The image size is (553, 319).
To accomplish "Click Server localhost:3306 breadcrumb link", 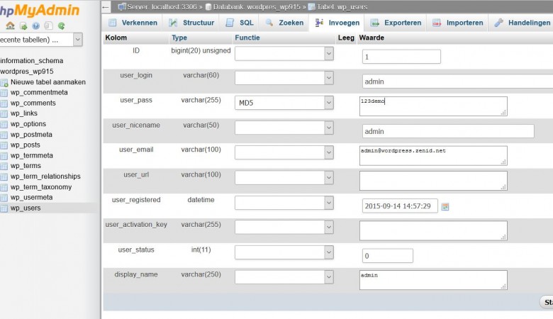I will 162,6.
